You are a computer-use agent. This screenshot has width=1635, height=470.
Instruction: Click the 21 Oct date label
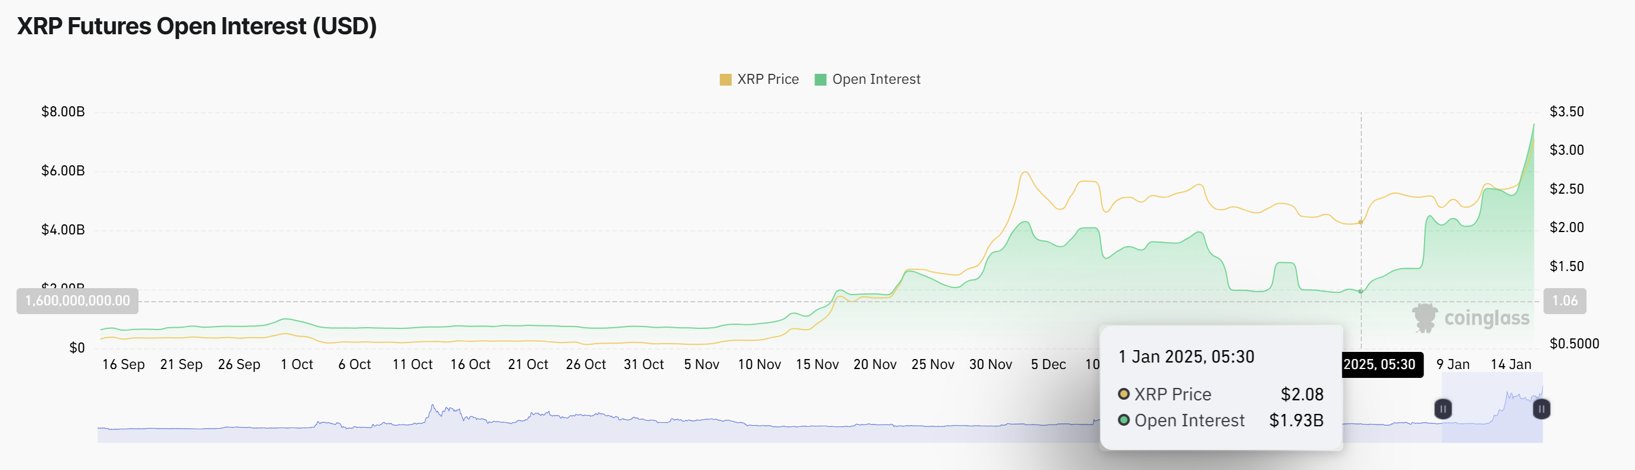tap(528, 365)
